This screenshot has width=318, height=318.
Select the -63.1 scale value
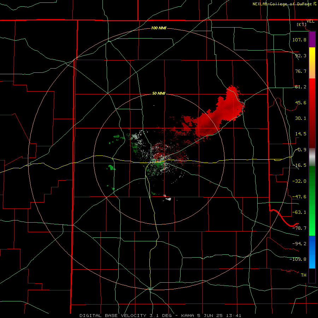(x=299, y=212)
